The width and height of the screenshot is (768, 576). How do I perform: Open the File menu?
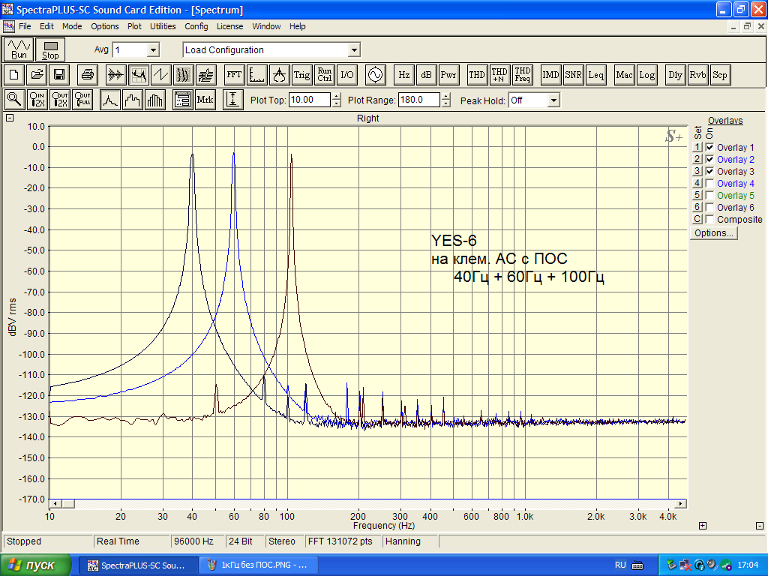pyautogui.click(x=25, y=26)
